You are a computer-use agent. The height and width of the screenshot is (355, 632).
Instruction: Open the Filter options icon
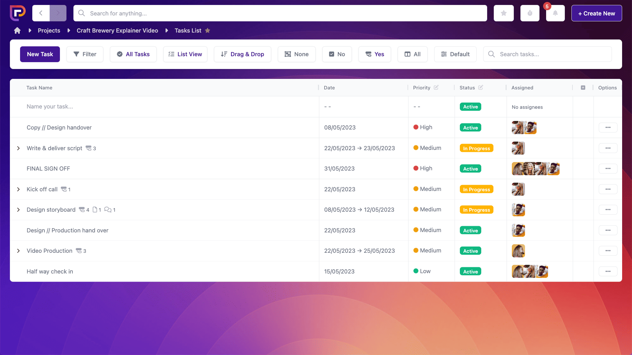point(76,54)
